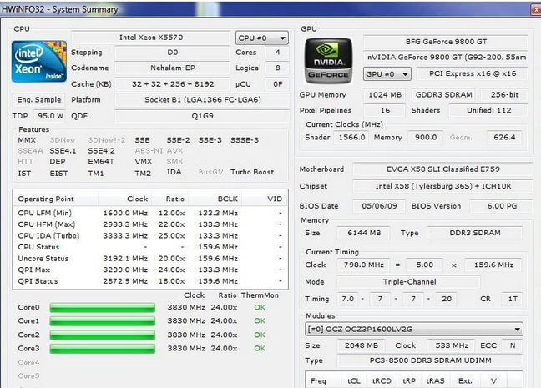Click the Shader clock 1566.0 field
Image resolution: width=541 pixels, height=388 pixels.
point(351,138)
